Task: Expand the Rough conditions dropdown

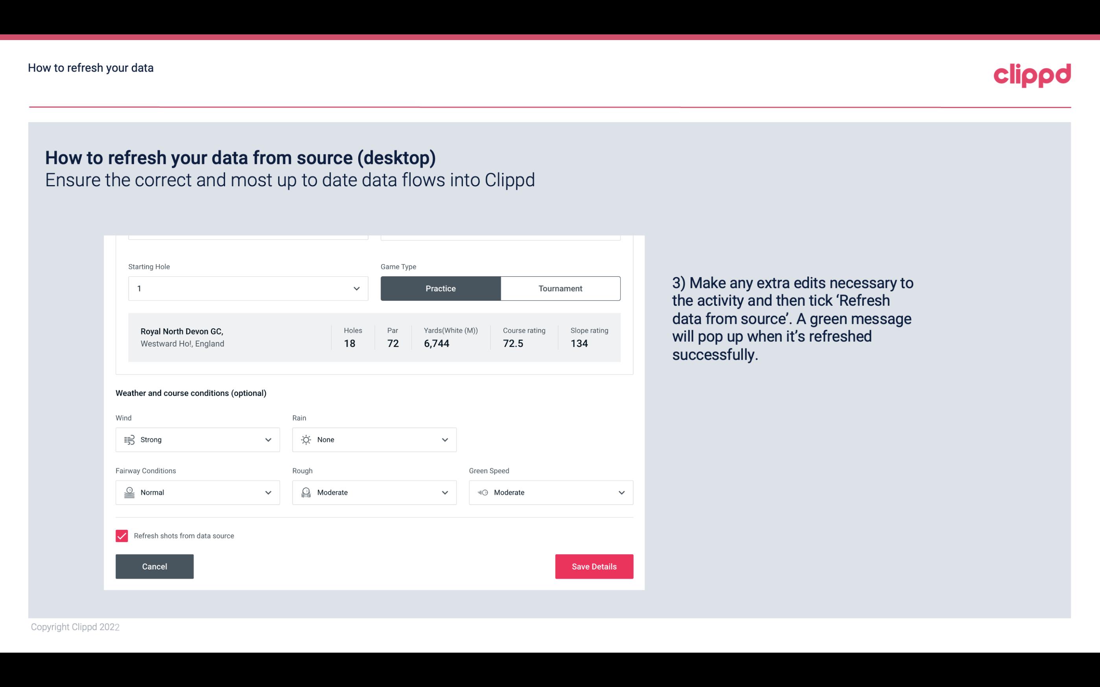Action: point(444,492)
